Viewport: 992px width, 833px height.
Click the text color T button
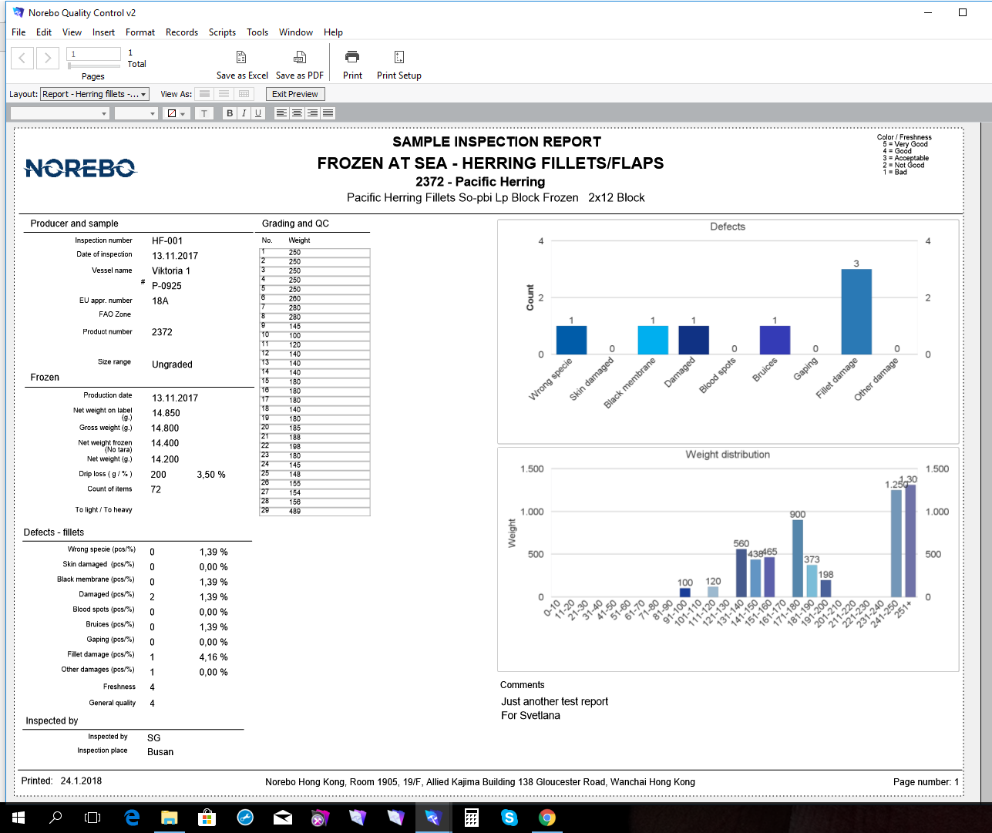tap(203, 113)
